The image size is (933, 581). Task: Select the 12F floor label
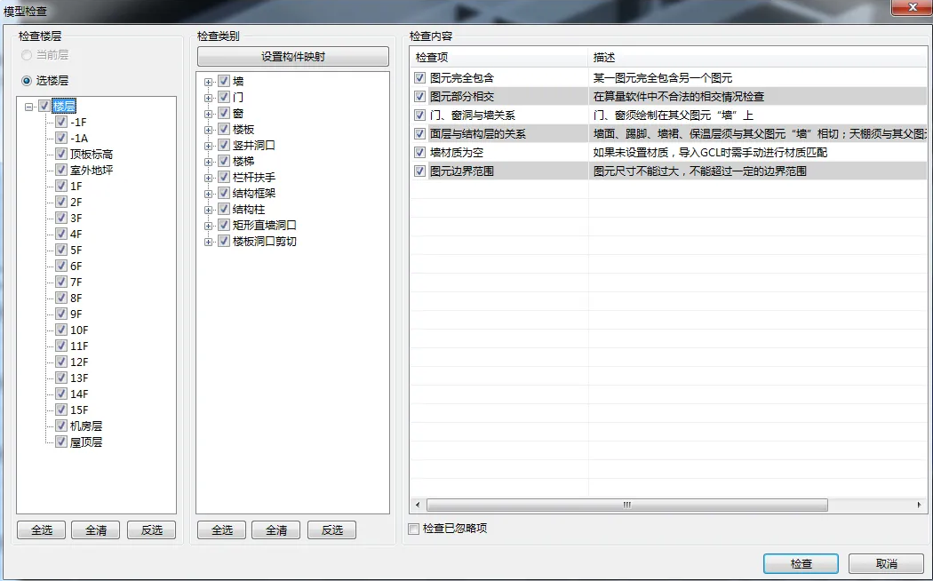(79, 362)
